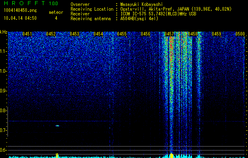The width and height of the screenshot is (248, 158).
Task: Click the small meteor echo blob near 0452
Action: [x=58, y=126]
